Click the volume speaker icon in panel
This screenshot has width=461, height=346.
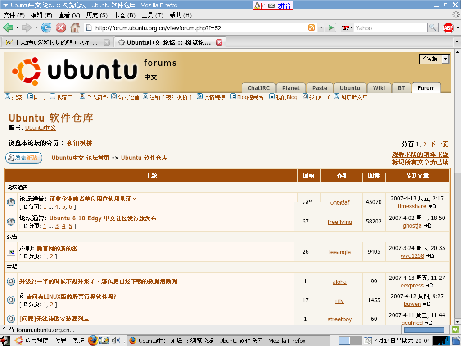pos(116,341)
